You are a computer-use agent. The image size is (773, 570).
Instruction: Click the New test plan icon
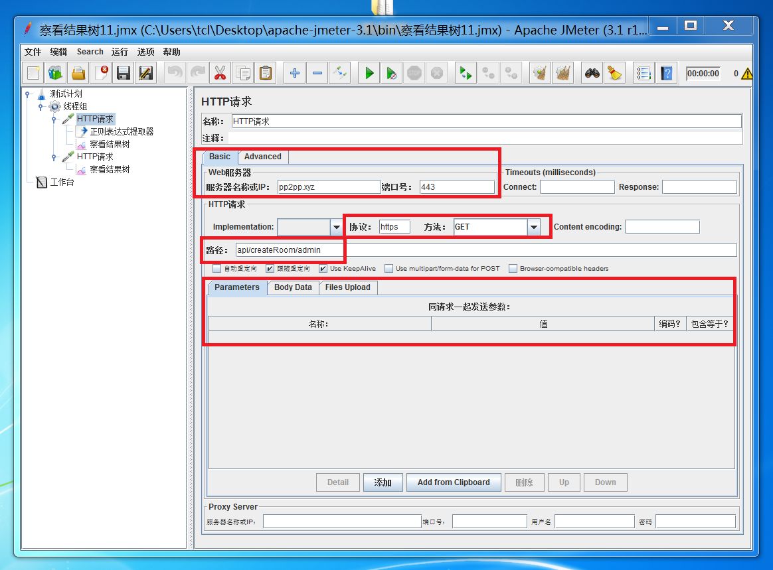[33, 74]
